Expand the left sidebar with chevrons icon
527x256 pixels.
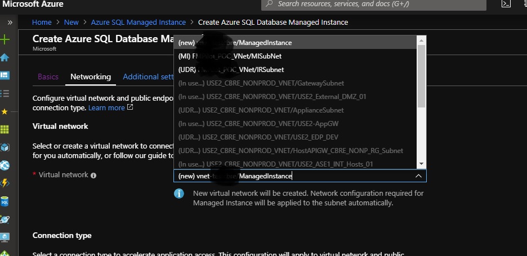coord(10,23)
